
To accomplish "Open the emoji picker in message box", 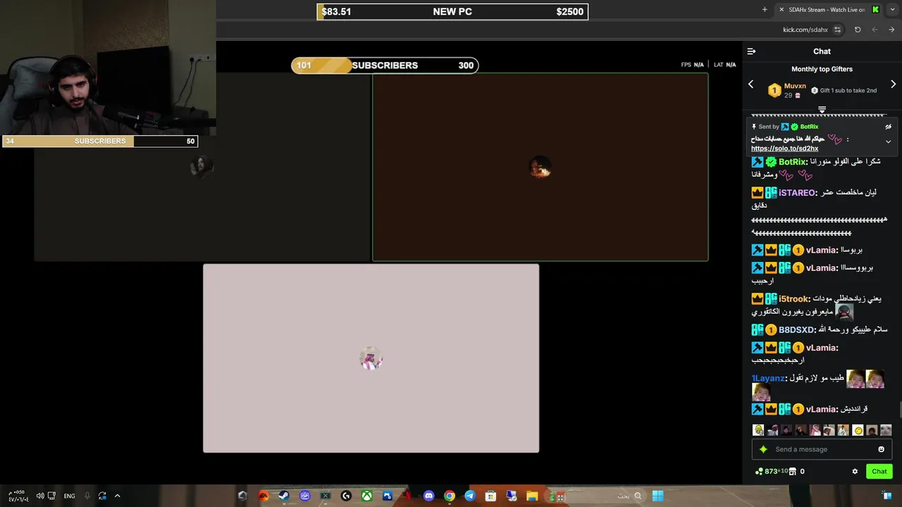I will point(881,449).
